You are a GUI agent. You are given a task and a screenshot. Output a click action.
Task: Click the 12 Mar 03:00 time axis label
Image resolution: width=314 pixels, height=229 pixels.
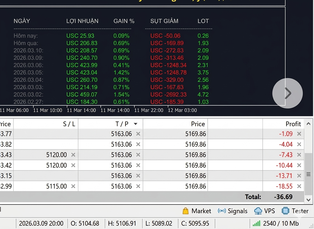click(182, 110)
